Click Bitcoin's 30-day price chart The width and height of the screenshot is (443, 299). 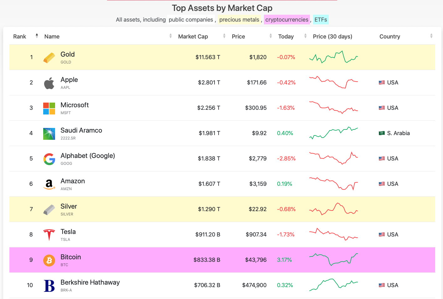point(333,260)
